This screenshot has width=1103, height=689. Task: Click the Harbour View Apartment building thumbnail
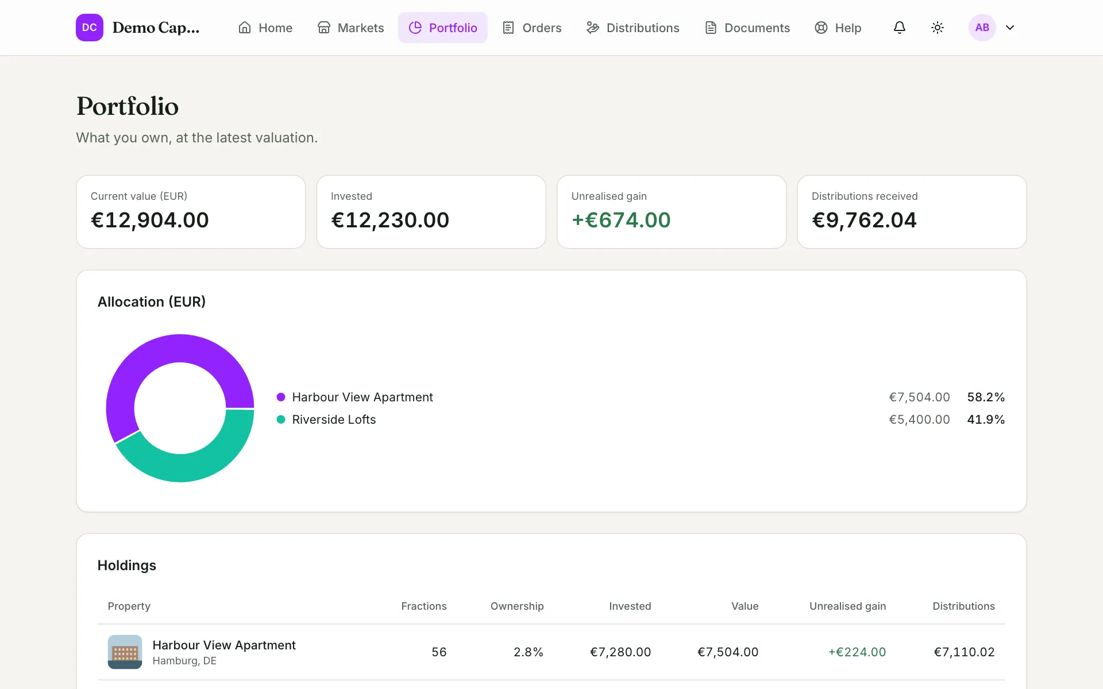click(x=125, y=652)
